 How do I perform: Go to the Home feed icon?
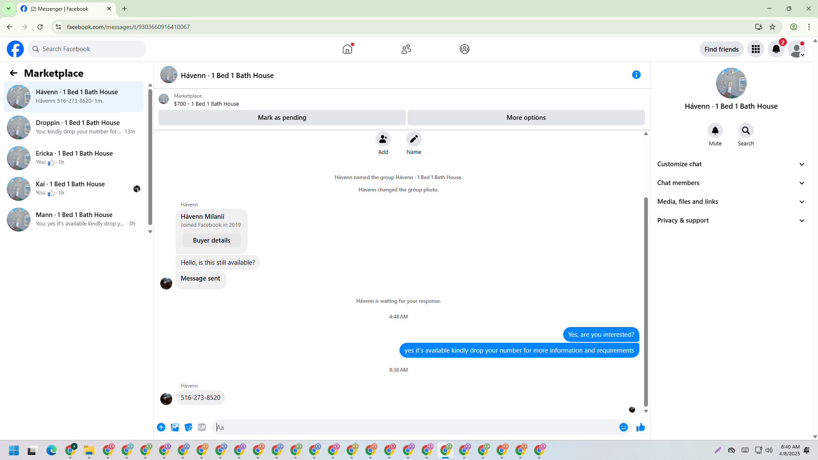(347, 49)
